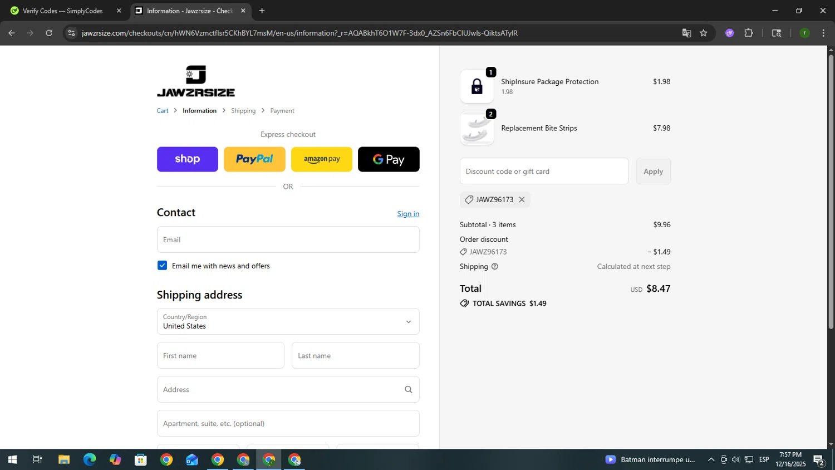Open the Country/Region dropdown
This screenshot has width=835, height=470.
(288, 321)
